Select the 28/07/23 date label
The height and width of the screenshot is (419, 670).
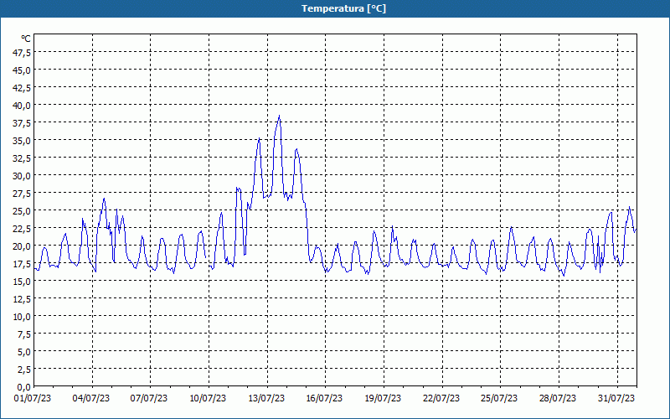[x=558, y=398]
